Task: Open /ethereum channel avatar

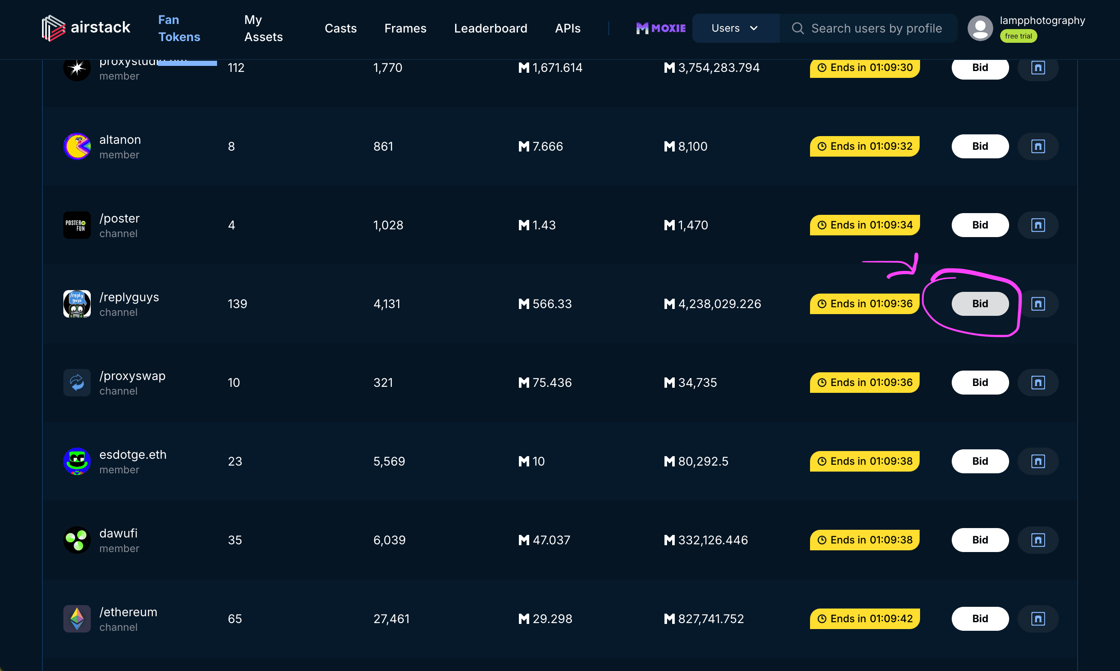Action: pos(77,618)
